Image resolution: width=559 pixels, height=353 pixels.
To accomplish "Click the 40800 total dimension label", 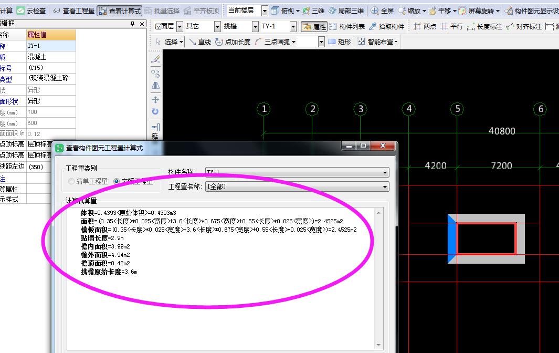I will (502, 131).
